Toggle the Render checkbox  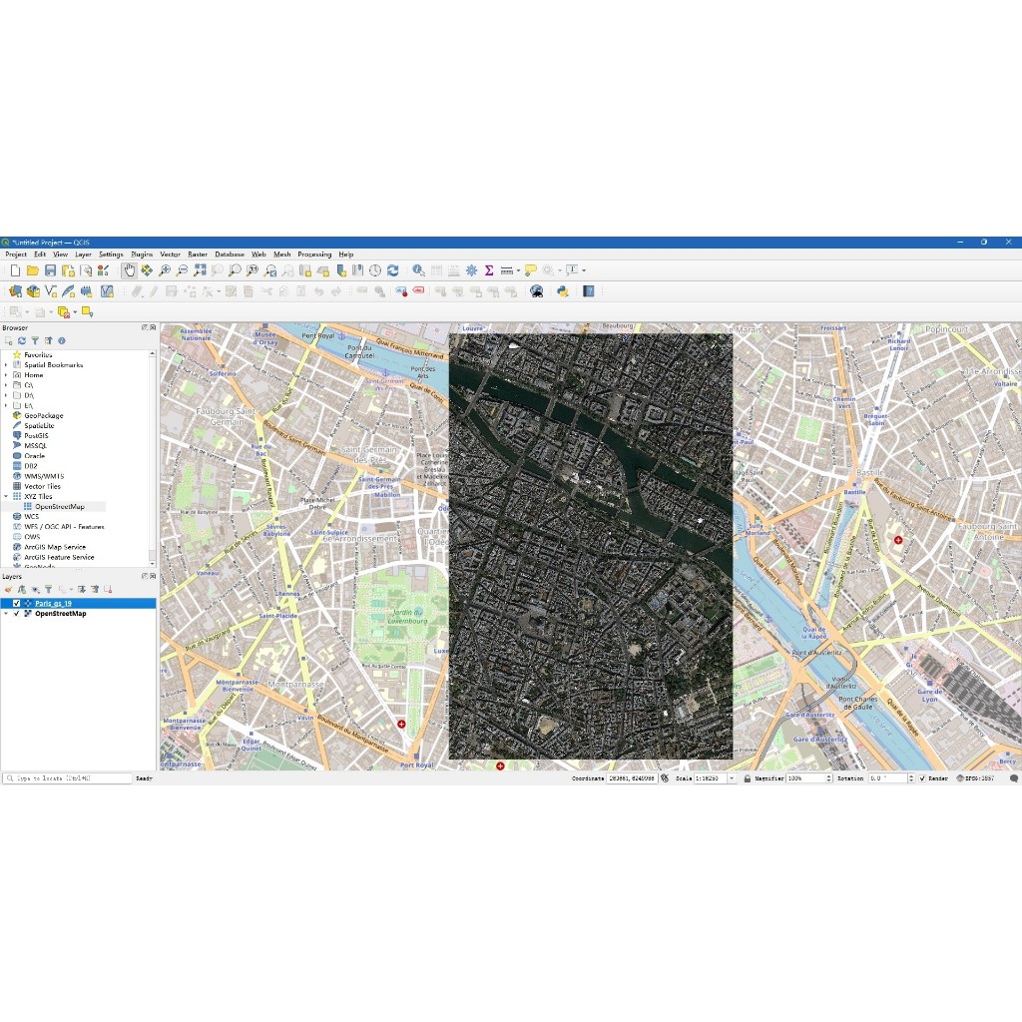coord(922,778)
